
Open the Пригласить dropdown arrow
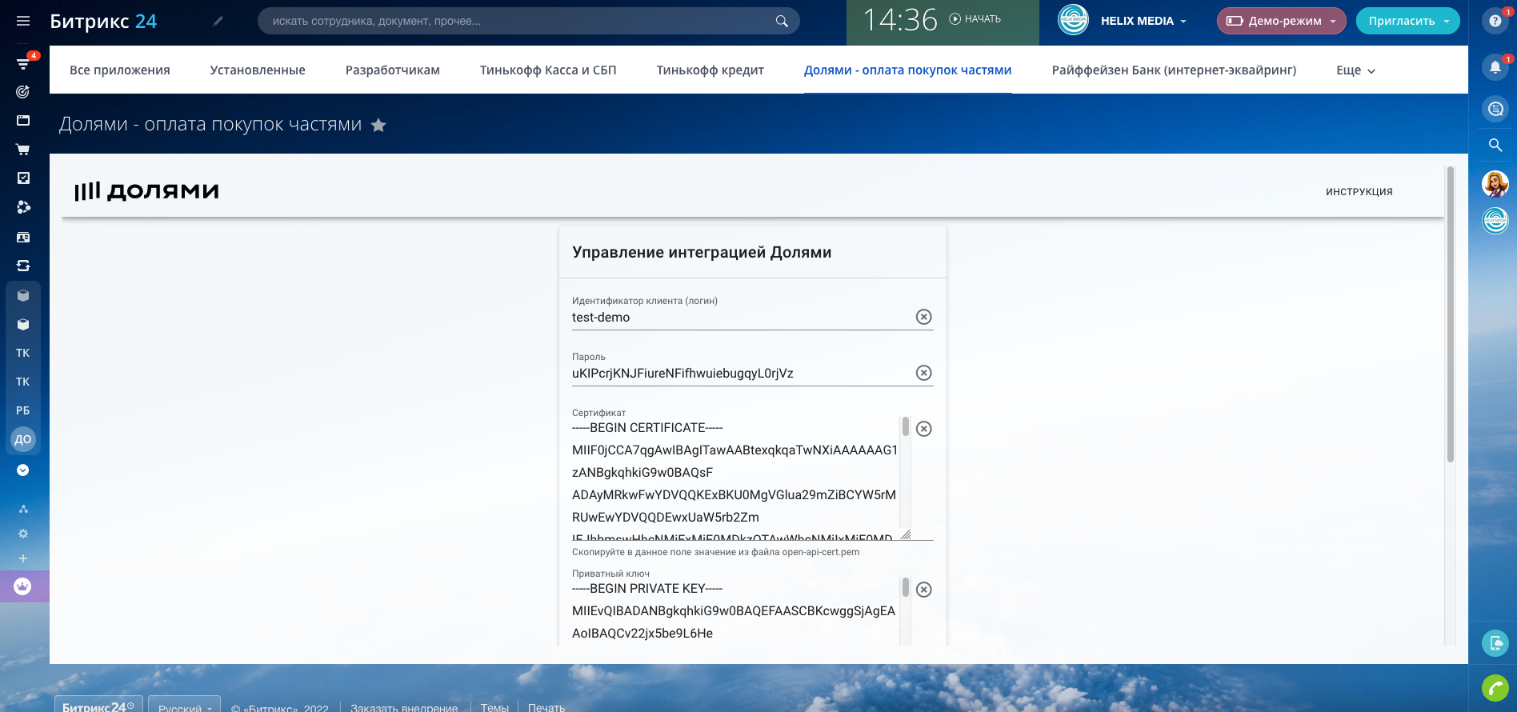(1447, 22)
